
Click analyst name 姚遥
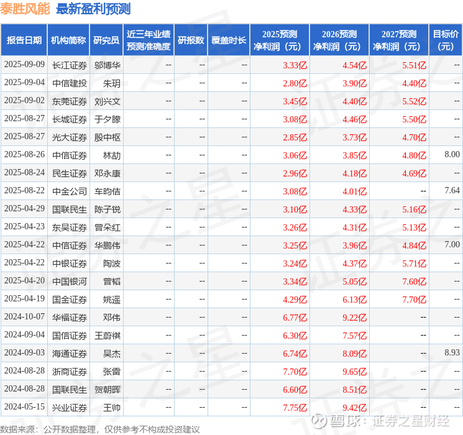click(x=112, y=300)
